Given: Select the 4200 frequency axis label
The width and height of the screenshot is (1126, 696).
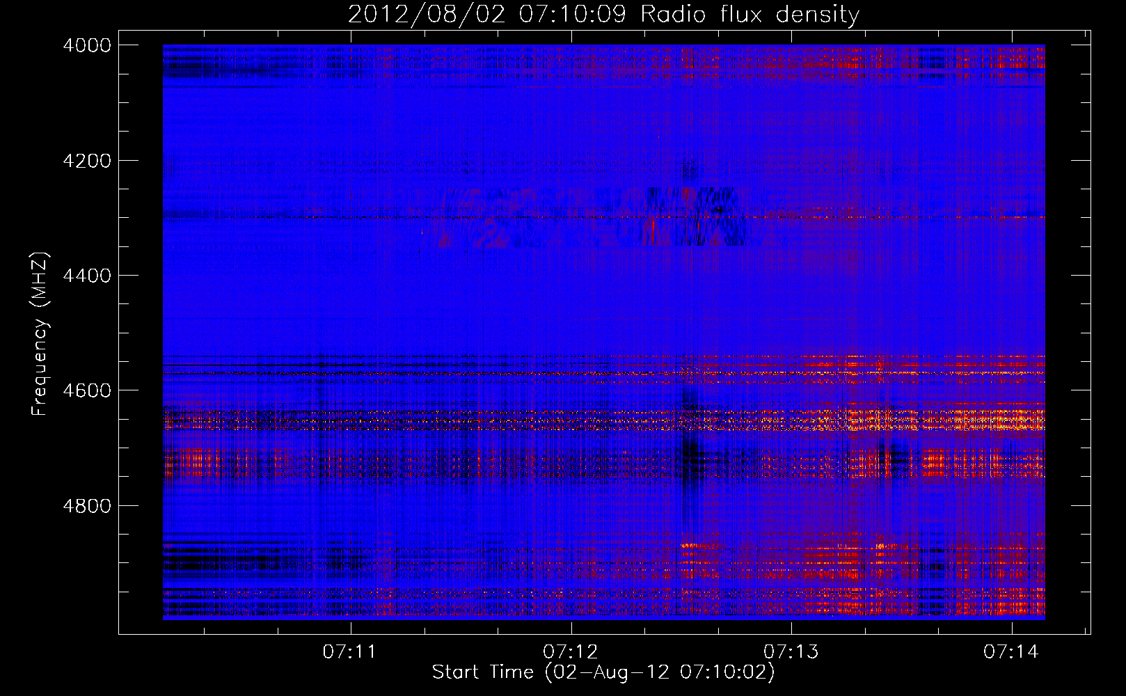Looking at the screenshot, I should [x=87, y=161].
